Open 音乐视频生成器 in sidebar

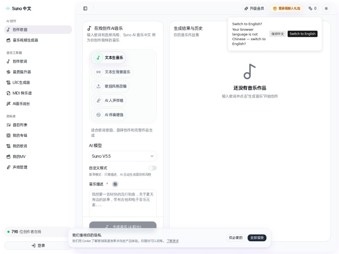coord(38,40)
